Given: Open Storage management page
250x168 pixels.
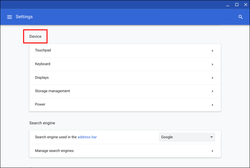Looking at the screenshot, I should point(125,91).
